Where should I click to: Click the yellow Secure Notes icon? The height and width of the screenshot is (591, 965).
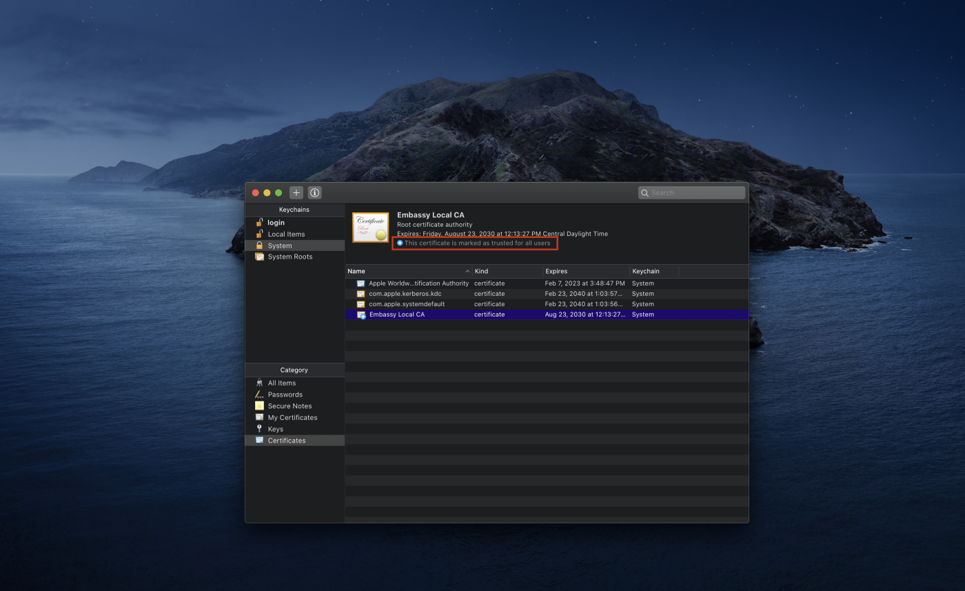click(259, 406)
